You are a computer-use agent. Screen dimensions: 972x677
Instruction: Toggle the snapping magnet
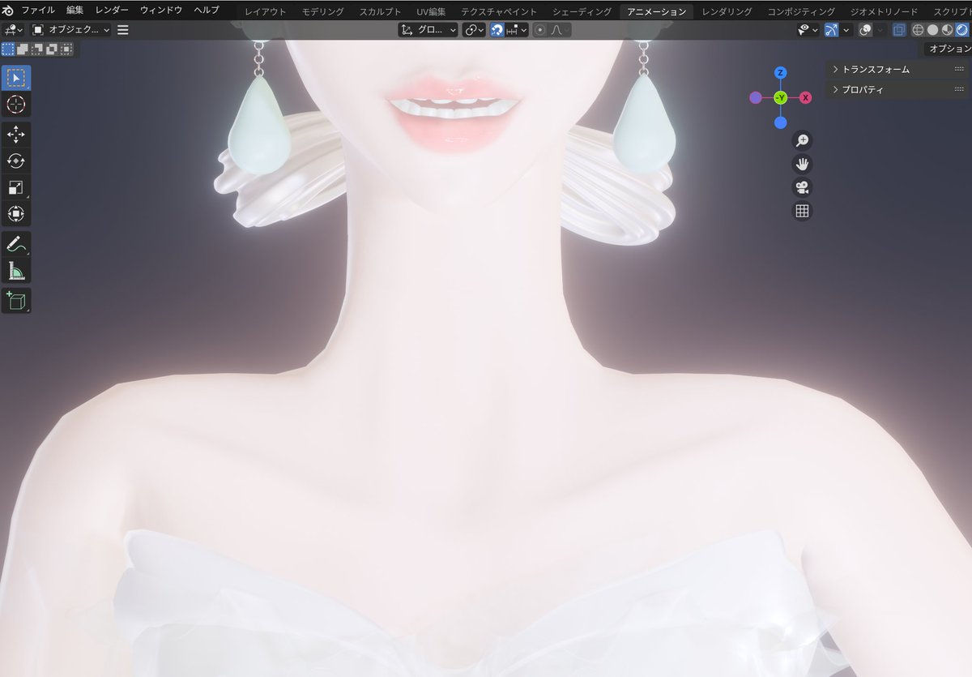(497, 30)
